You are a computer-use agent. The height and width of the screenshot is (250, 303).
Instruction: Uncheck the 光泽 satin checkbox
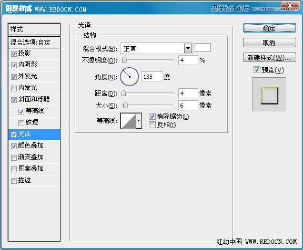[14, 134]
